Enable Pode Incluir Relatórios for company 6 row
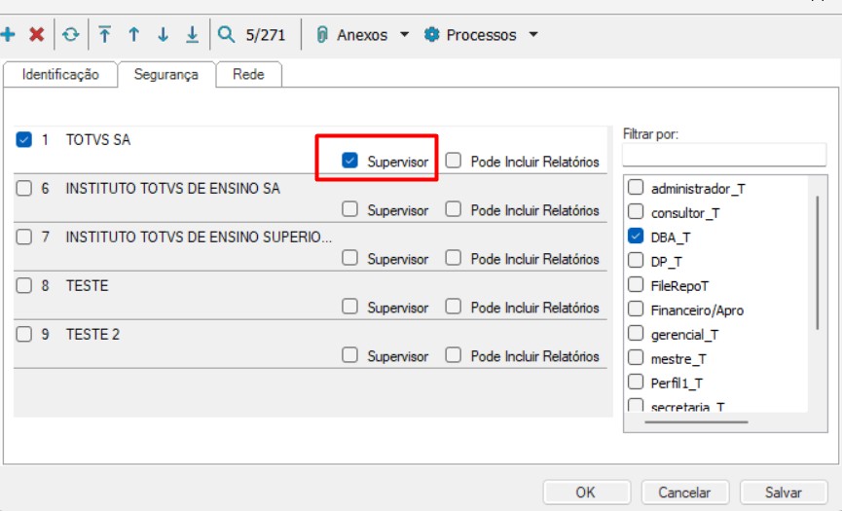 (x=454, y=209)
